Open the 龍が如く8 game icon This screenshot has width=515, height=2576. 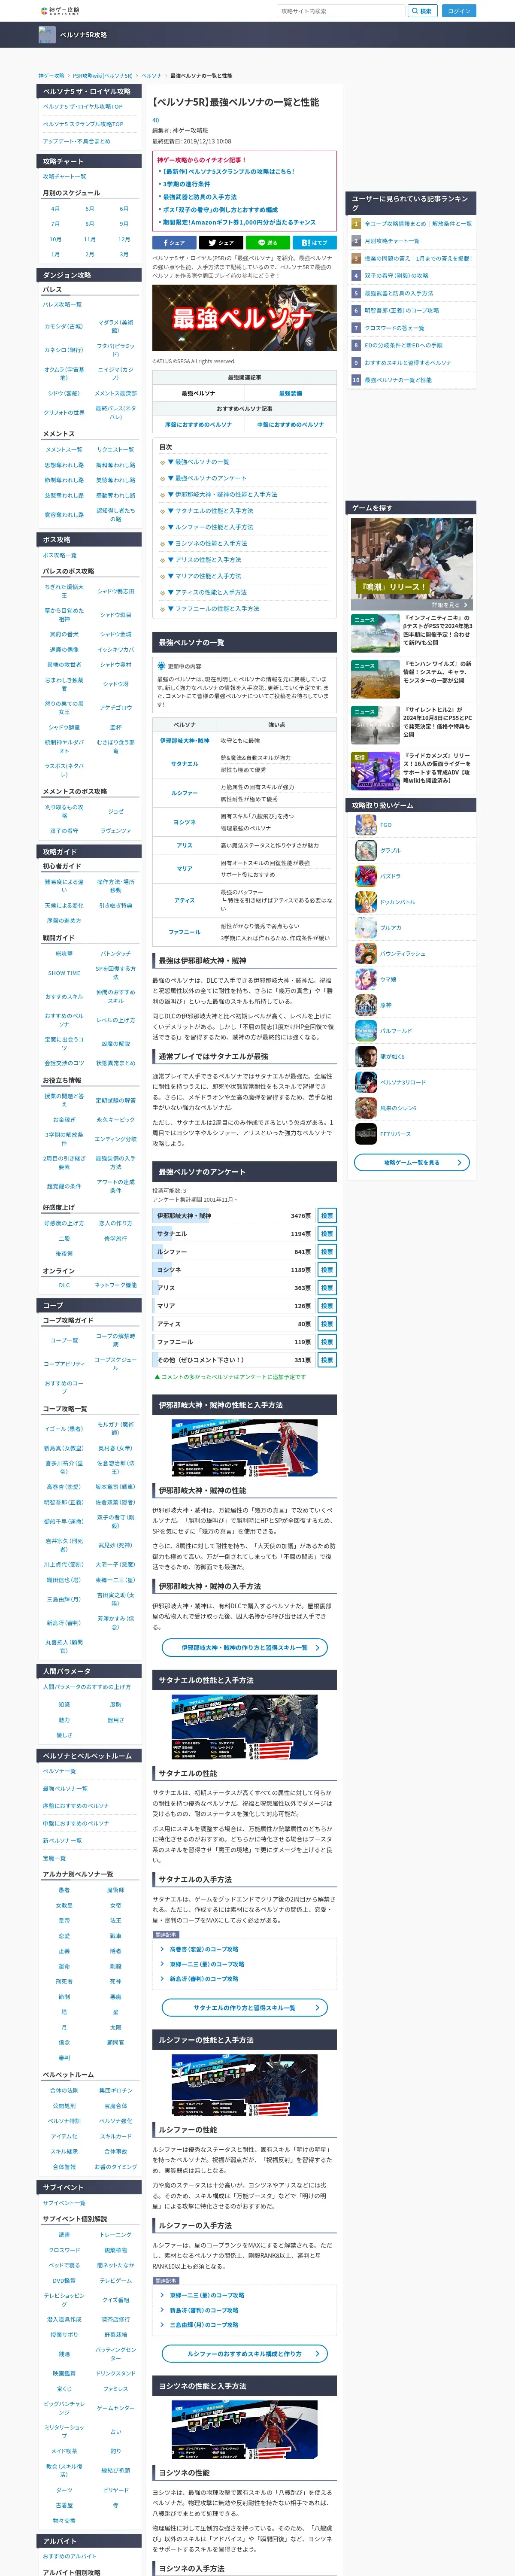click(x=366, y=1056)
